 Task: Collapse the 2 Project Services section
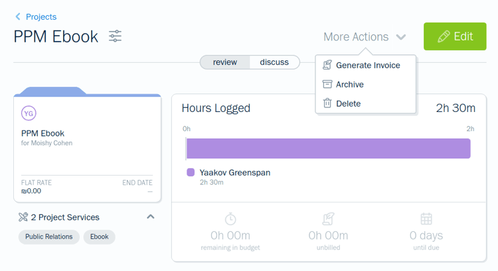pos(151,217)
